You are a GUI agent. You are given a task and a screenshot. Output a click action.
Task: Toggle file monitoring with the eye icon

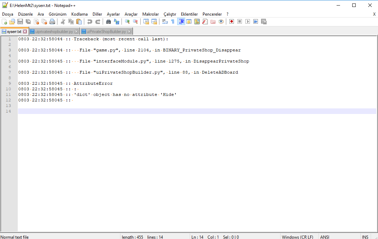coord(221,22)
